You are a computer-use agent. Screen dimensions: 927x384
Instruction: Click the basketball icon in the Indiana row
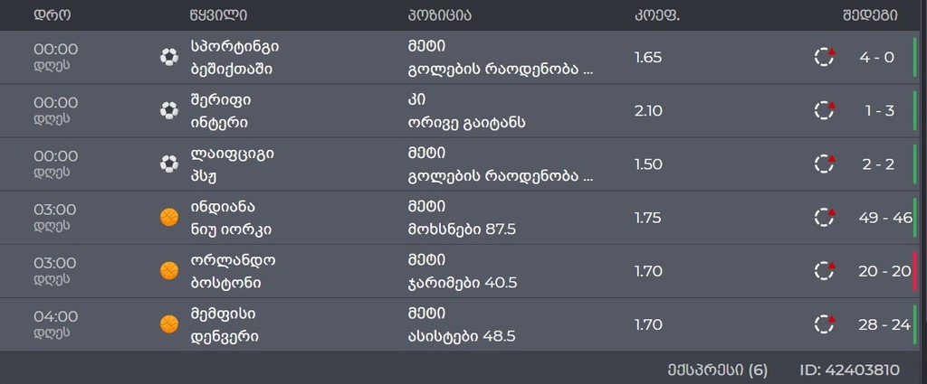pos(169,217)
